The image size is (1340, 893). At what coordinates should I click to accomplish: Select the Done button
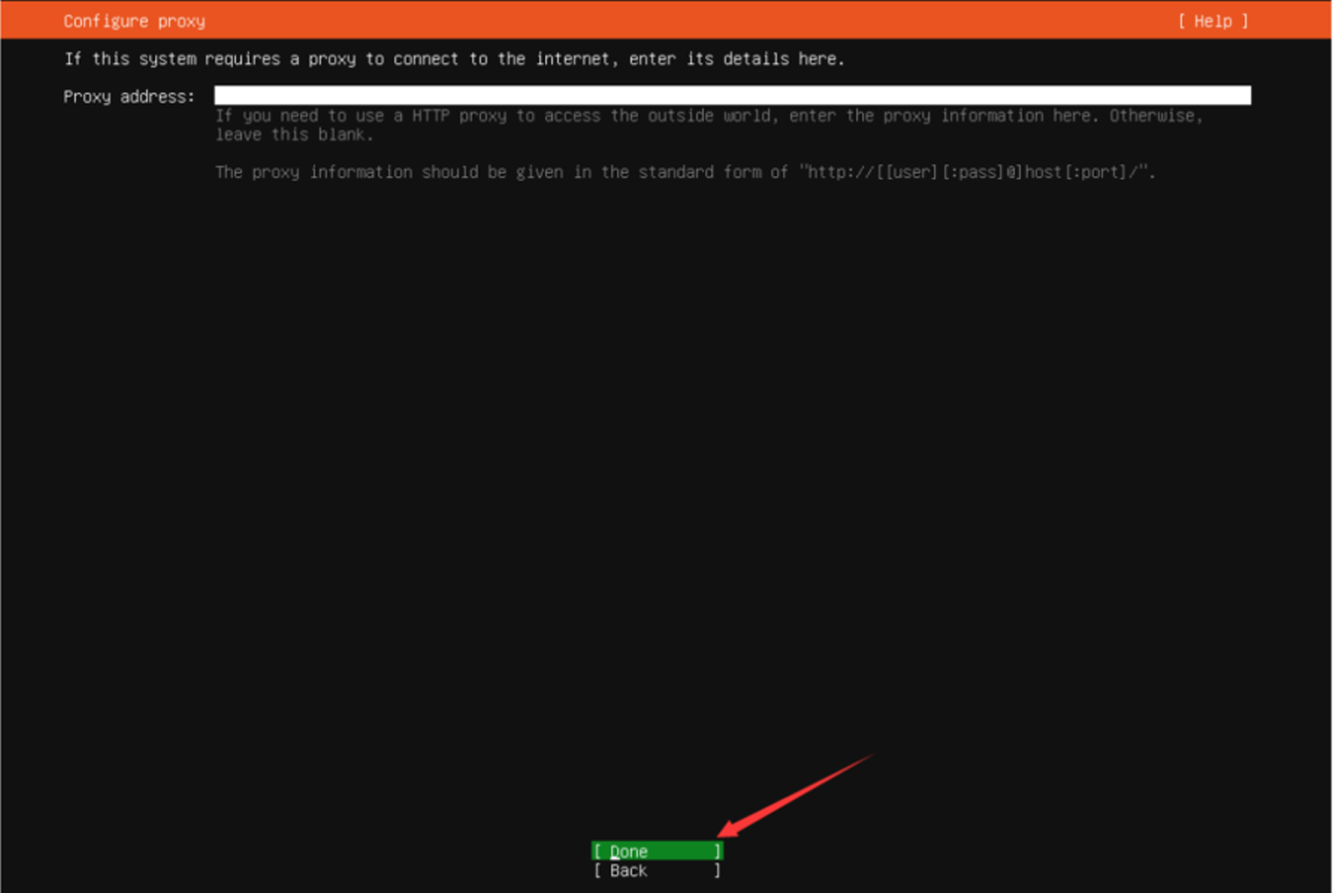pos(657,851)
